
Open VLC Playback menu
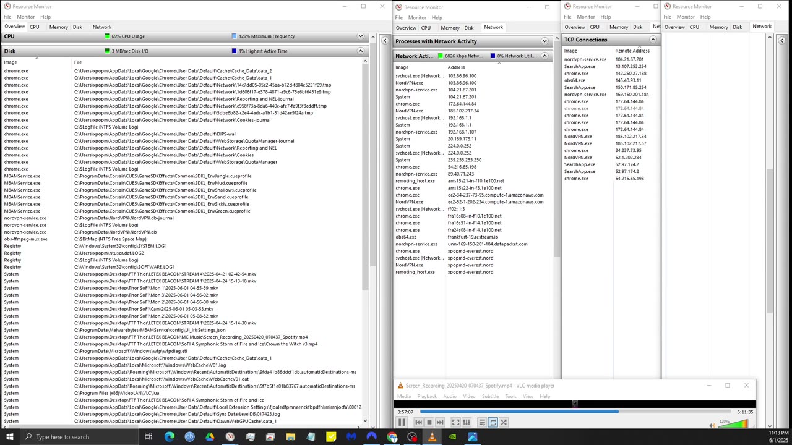click(427, 396)
